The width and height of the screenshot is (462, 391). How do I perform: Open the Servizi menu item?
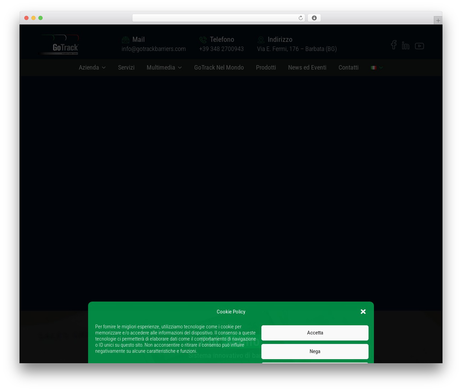click(x=126, y=67)
